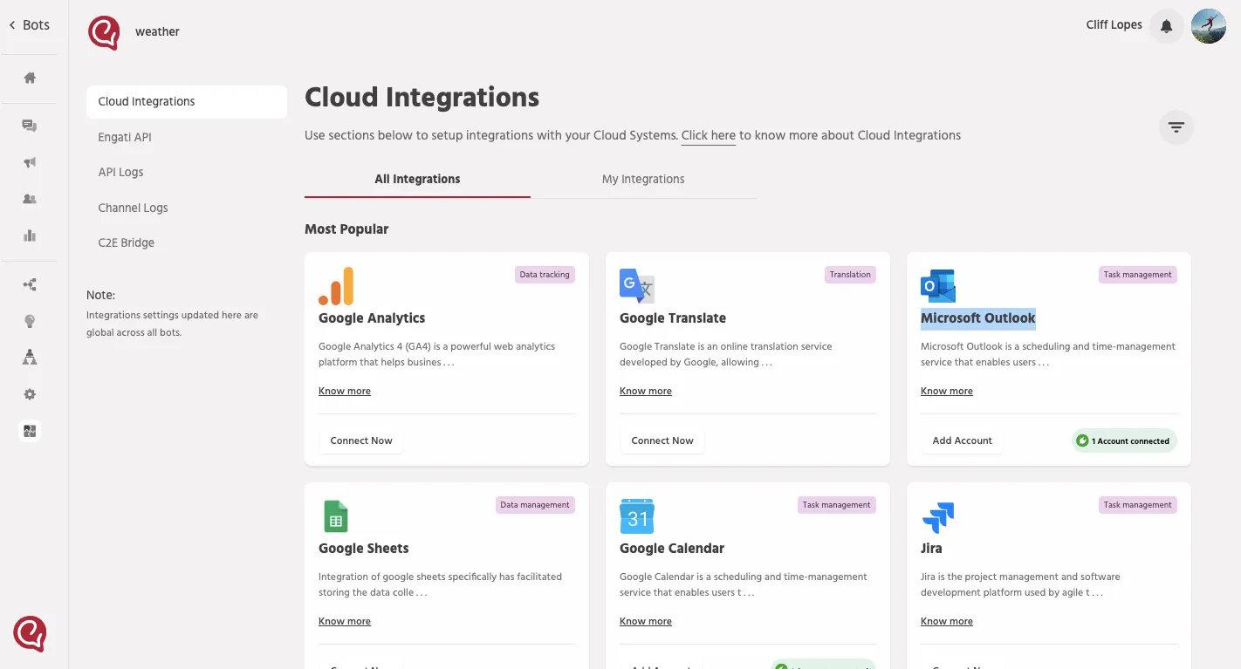The height and width of the screenshot is (669, 1241).
Task: Open Know more for Google Calendar
Action: point(646,622)
